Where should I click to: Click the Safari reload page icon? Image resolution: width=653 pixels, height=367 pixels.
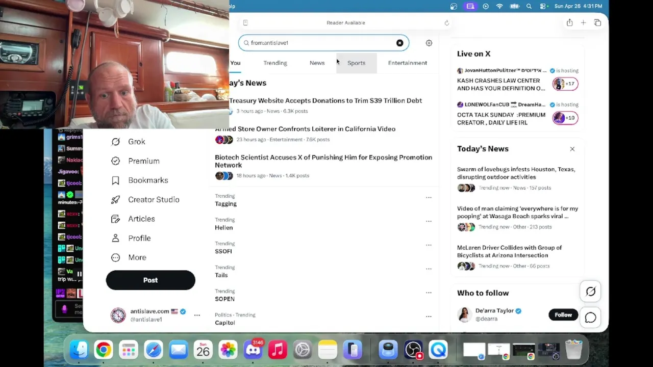tap(446, 23)
